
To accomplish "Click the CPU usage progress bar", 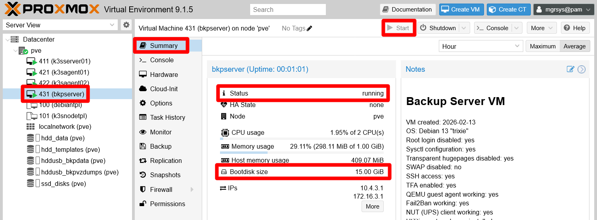I will click(302, 139).
